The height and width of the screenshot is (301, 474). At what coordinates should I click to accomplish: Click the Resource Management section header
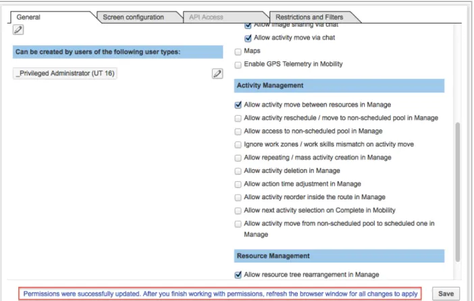(339, 256)
